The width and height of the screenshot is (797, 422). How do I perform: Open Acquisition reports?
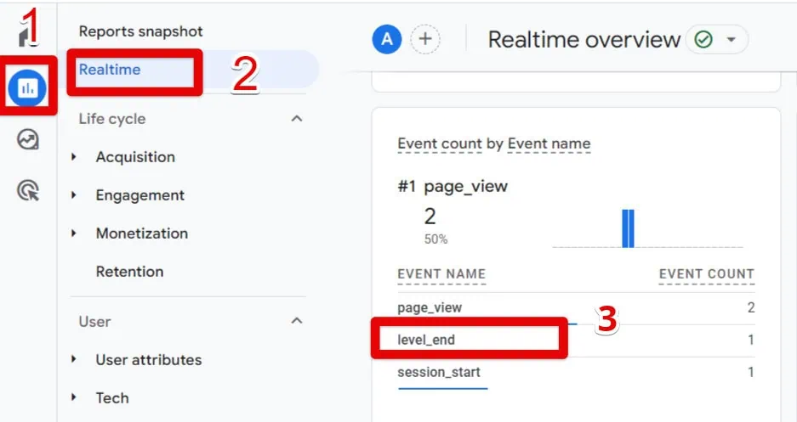(135, 157)
